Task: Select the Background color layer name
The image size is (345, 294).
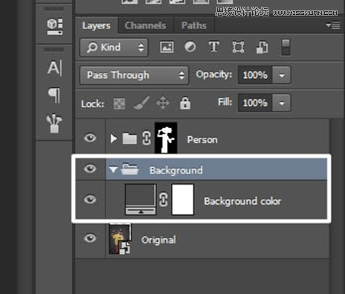Action: click(242, 201)
